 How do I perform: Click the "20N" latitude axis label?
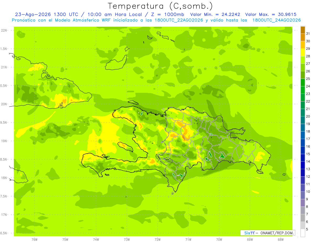[x=4, y=104]
